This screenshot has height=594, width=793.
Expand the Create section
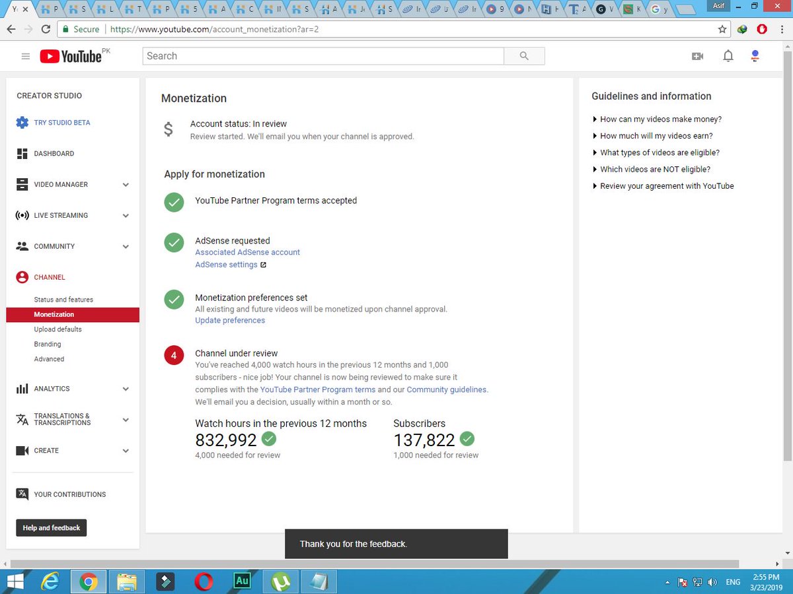[126, 451]
